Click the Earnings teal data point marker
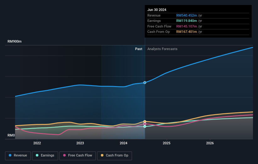This screenshot has height=164, width=258. [x=145, y=126]
